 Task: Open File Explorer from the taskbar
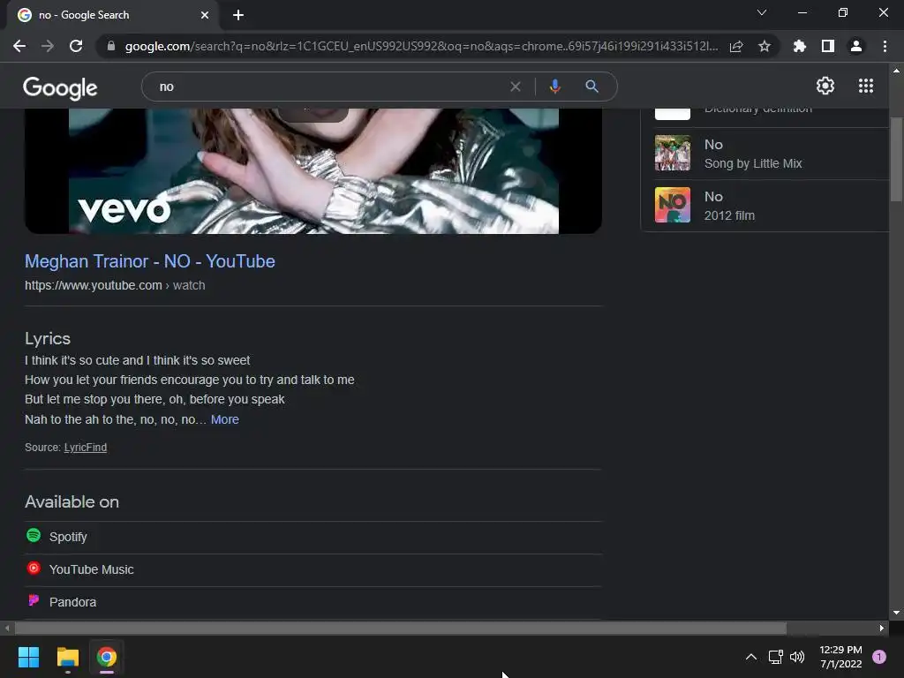coord(67,657)
